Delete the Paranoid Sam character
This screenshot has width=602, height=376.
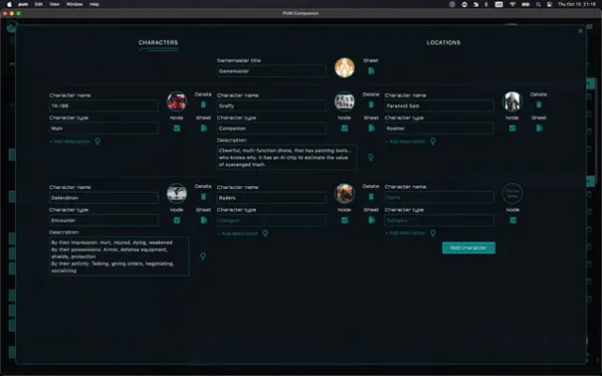(x=539, y=104)
